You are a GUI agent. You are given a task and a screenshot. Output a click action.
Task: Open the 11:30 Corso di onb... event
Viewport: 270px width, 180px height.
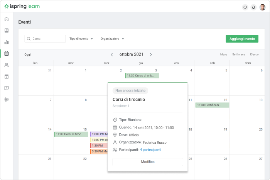pos(142,76)
